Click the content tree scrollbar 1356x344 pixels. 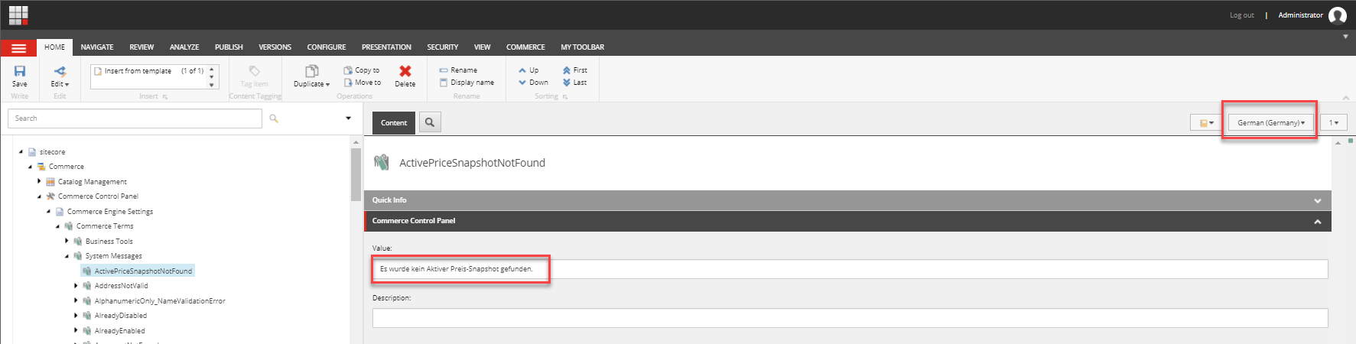point(356,174)
